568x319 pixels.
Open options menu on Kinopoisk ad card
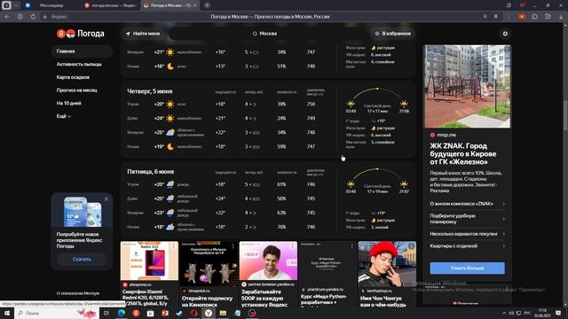coord(233,246)
